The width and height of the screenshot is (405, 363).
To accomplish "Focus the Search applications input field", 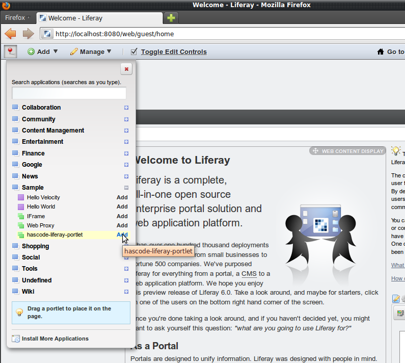I will (x=69, y=93).
